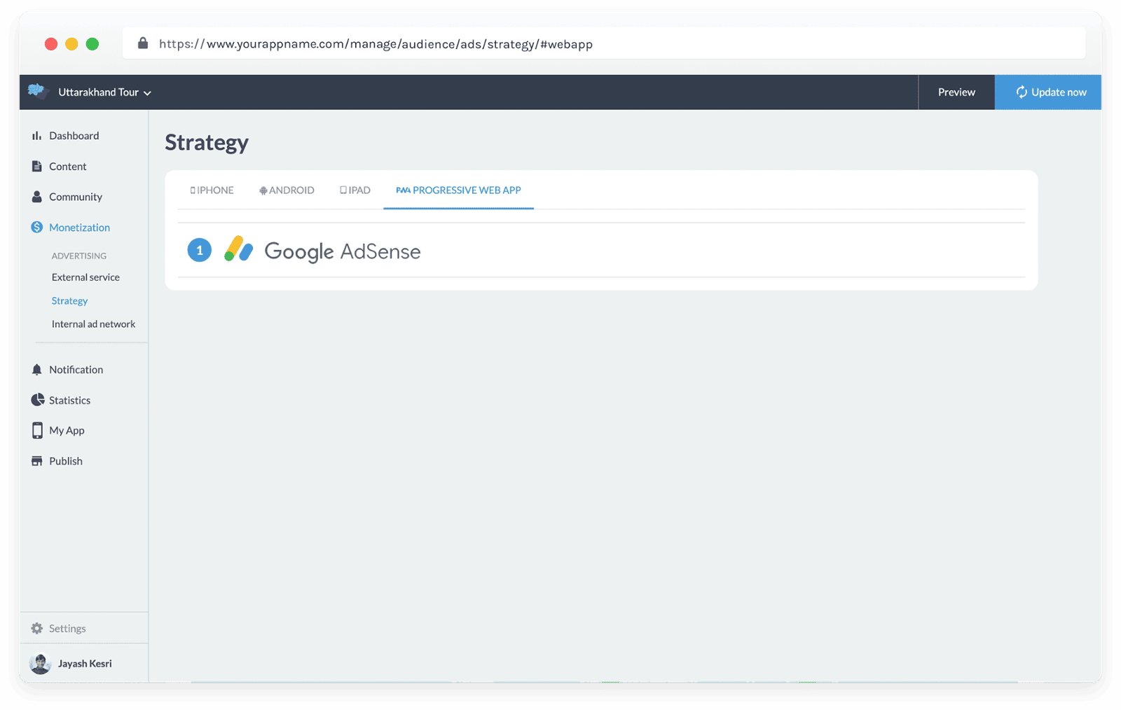
Task: Click the Monetization dollar icon
Action: pyautogui.click(x=36, y=228)
